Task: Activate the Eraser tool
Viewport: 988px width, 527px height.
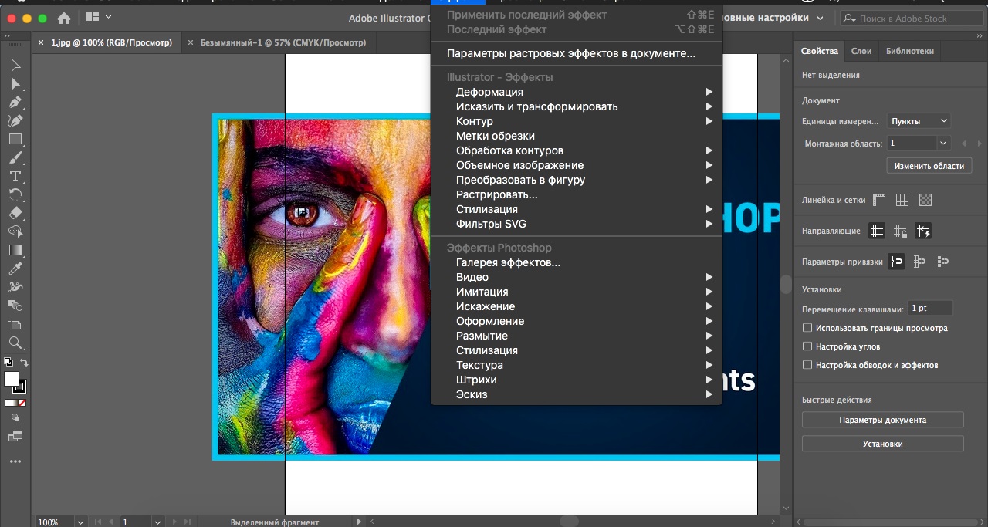Action: (x=15, y=213)
